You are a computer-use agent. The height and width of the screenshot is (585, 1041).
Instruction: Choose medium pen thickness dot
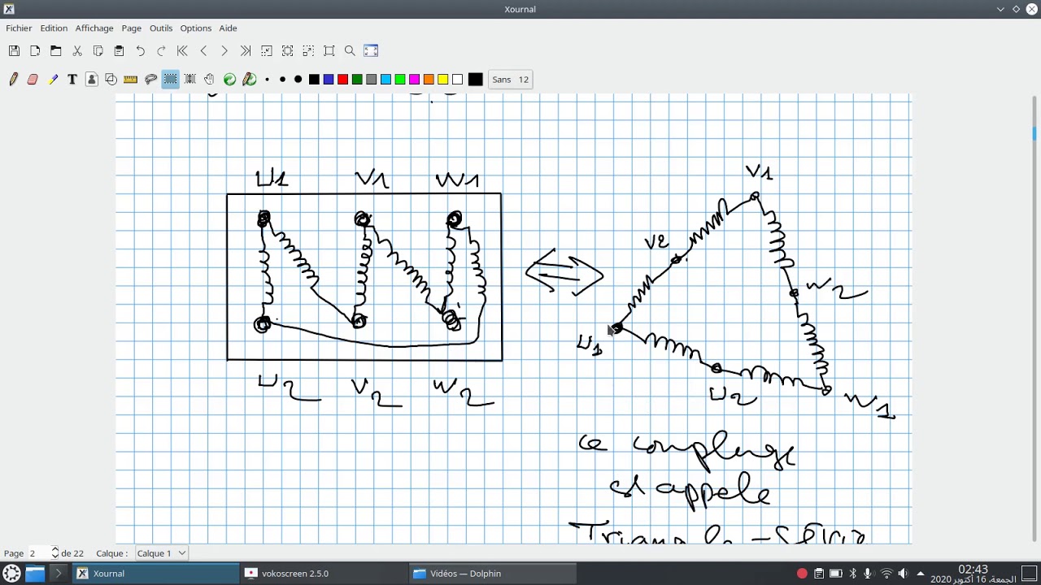pyautogui.click(x=283, y=80)
